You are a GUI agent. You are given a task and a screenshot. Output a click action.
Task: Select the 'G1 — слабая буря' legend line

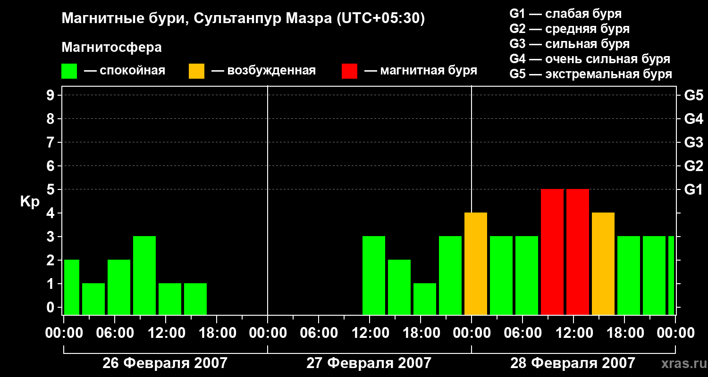click(x=565, y=14)
